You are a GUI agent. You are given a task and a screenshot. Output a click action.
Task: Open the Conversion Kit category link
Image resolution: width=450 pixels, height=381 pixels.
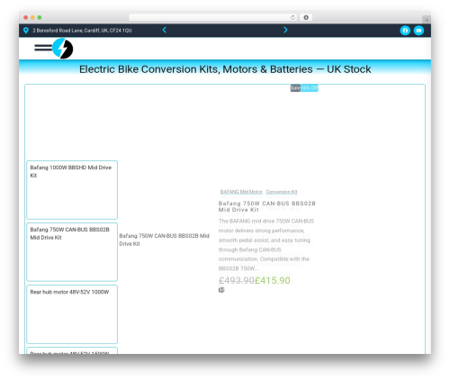coord(282,192)
